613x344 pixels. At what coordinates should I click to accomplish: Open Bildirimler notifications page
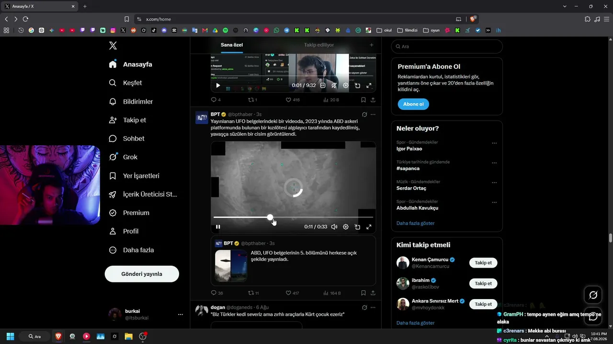[x=131, y=101]
